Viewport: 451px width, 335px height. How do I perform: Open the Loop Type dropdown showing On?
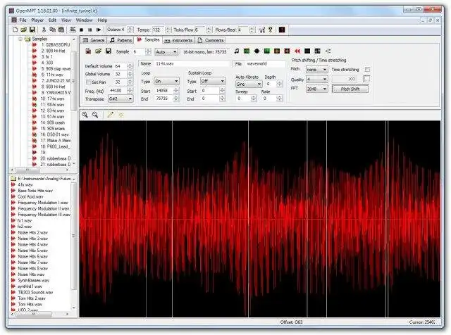coord(166,82)
